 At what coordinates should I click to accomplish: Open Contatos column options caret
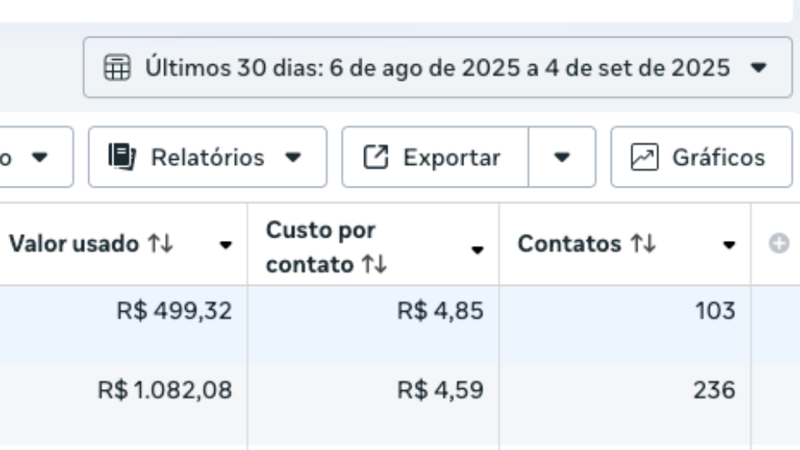[x=729, y=246]
